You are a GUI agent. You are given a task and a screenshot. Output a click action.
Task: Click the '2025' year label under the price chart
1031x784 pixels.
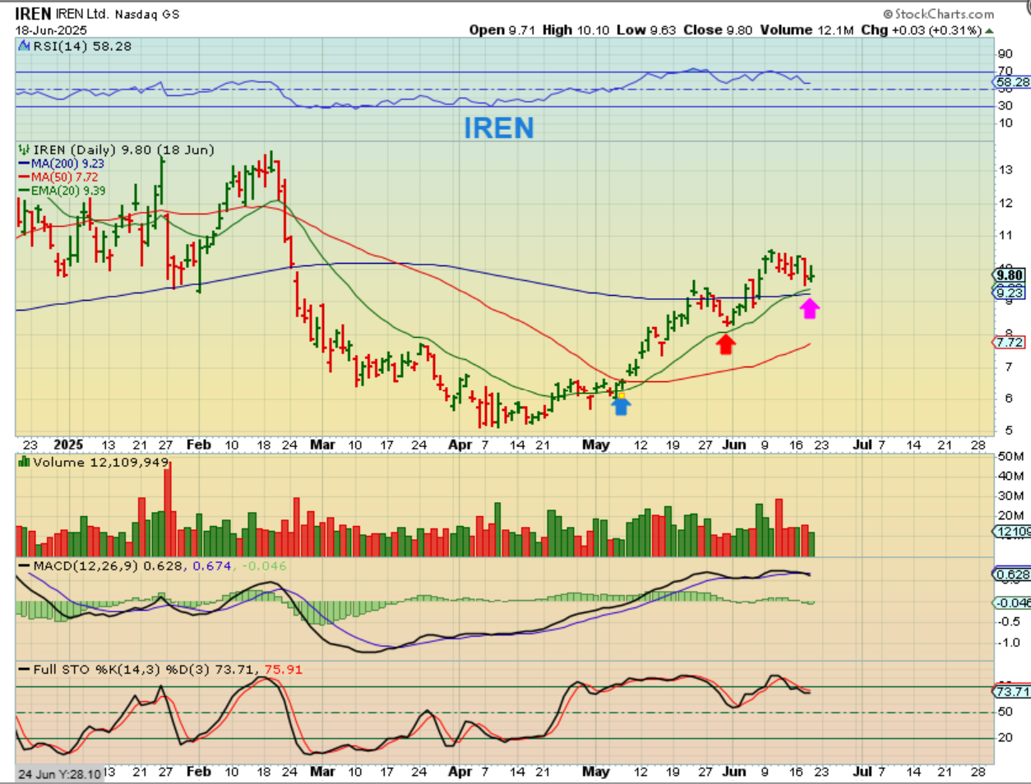(x=68, y=445)
